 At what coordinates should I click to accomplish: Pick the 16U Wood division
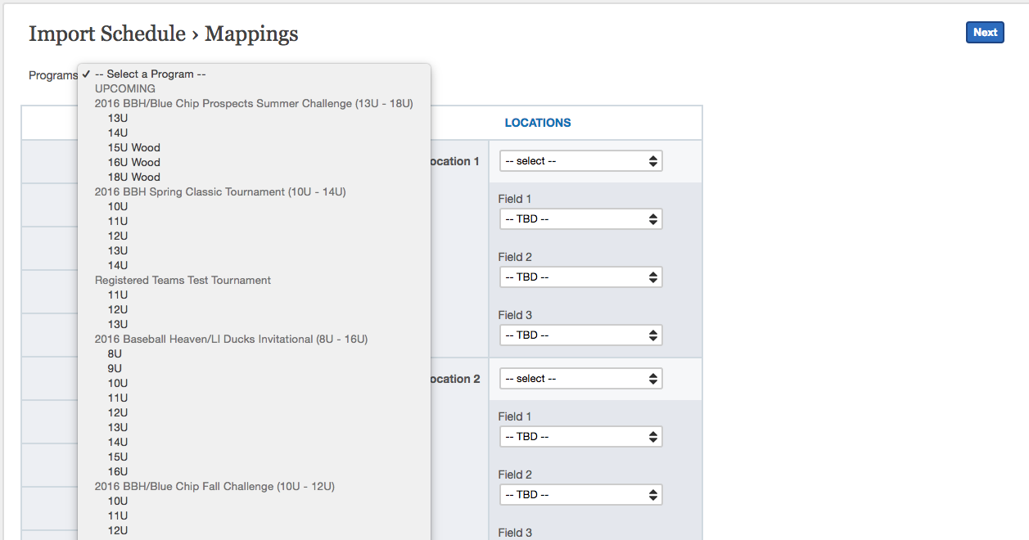254,162
